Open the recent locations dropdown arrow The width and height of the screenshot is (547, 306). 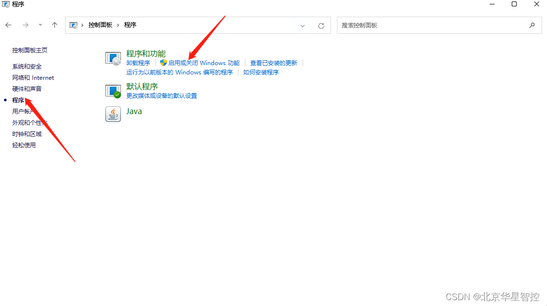(x=41, y=25)
